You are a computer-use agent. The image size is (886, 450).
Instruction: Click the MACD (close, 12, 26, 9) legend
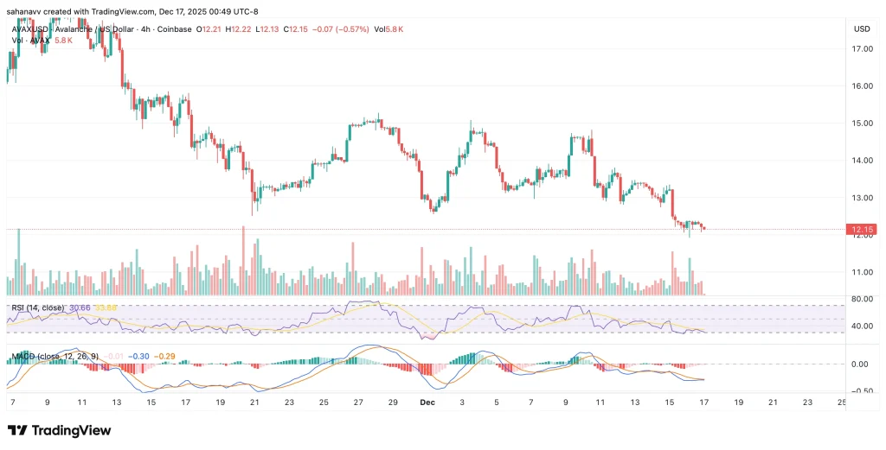(x=55, y=355)
